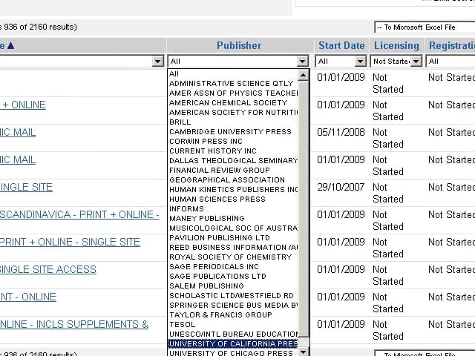
Task: Sort by Start Date column header
Action: pos(341,45)
